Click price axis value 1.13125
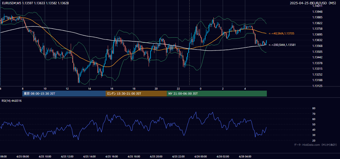Viewport: 340px width, 159px height. click(318, 86)
